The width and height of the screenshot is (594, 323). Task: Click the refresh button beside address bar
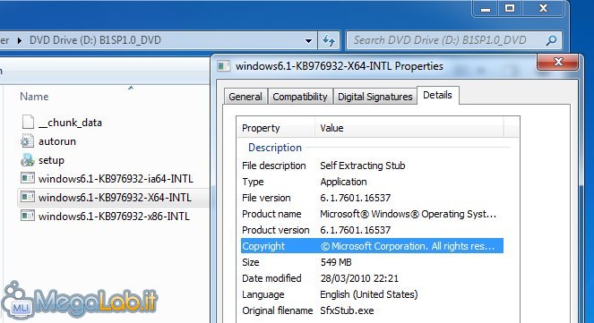point(329,40)
